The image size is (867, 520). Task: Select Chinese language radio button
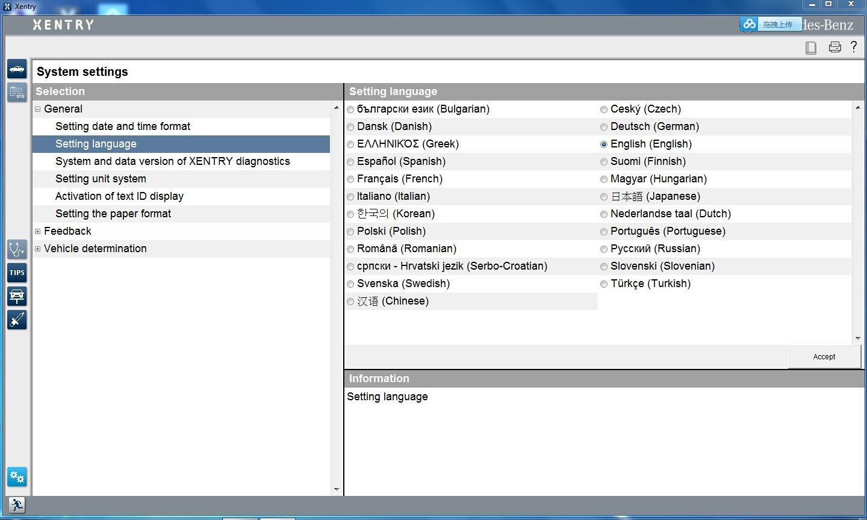[x=350, y=302]
